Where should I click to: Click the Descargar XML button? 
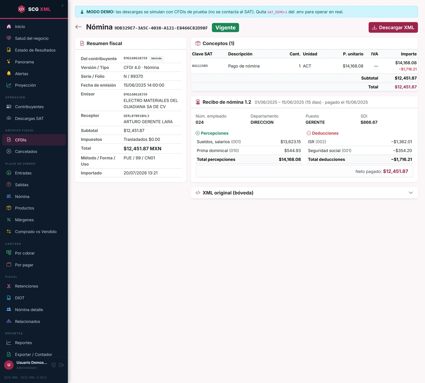[393, 27]
